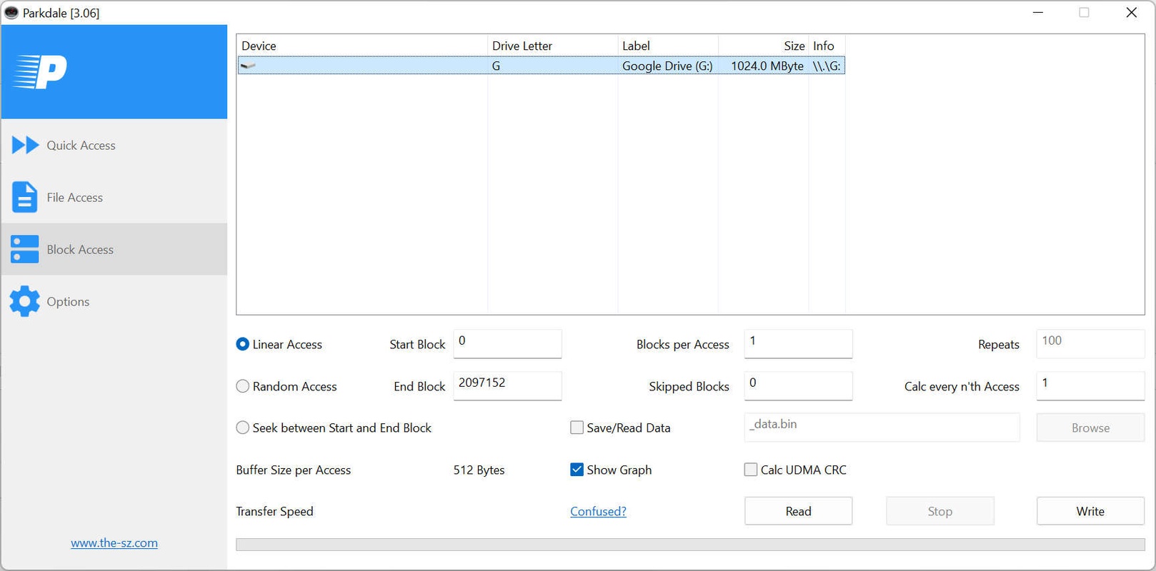Click the Buffer Size per Access label
The image size is (1156, 571).
coord(294,470)
